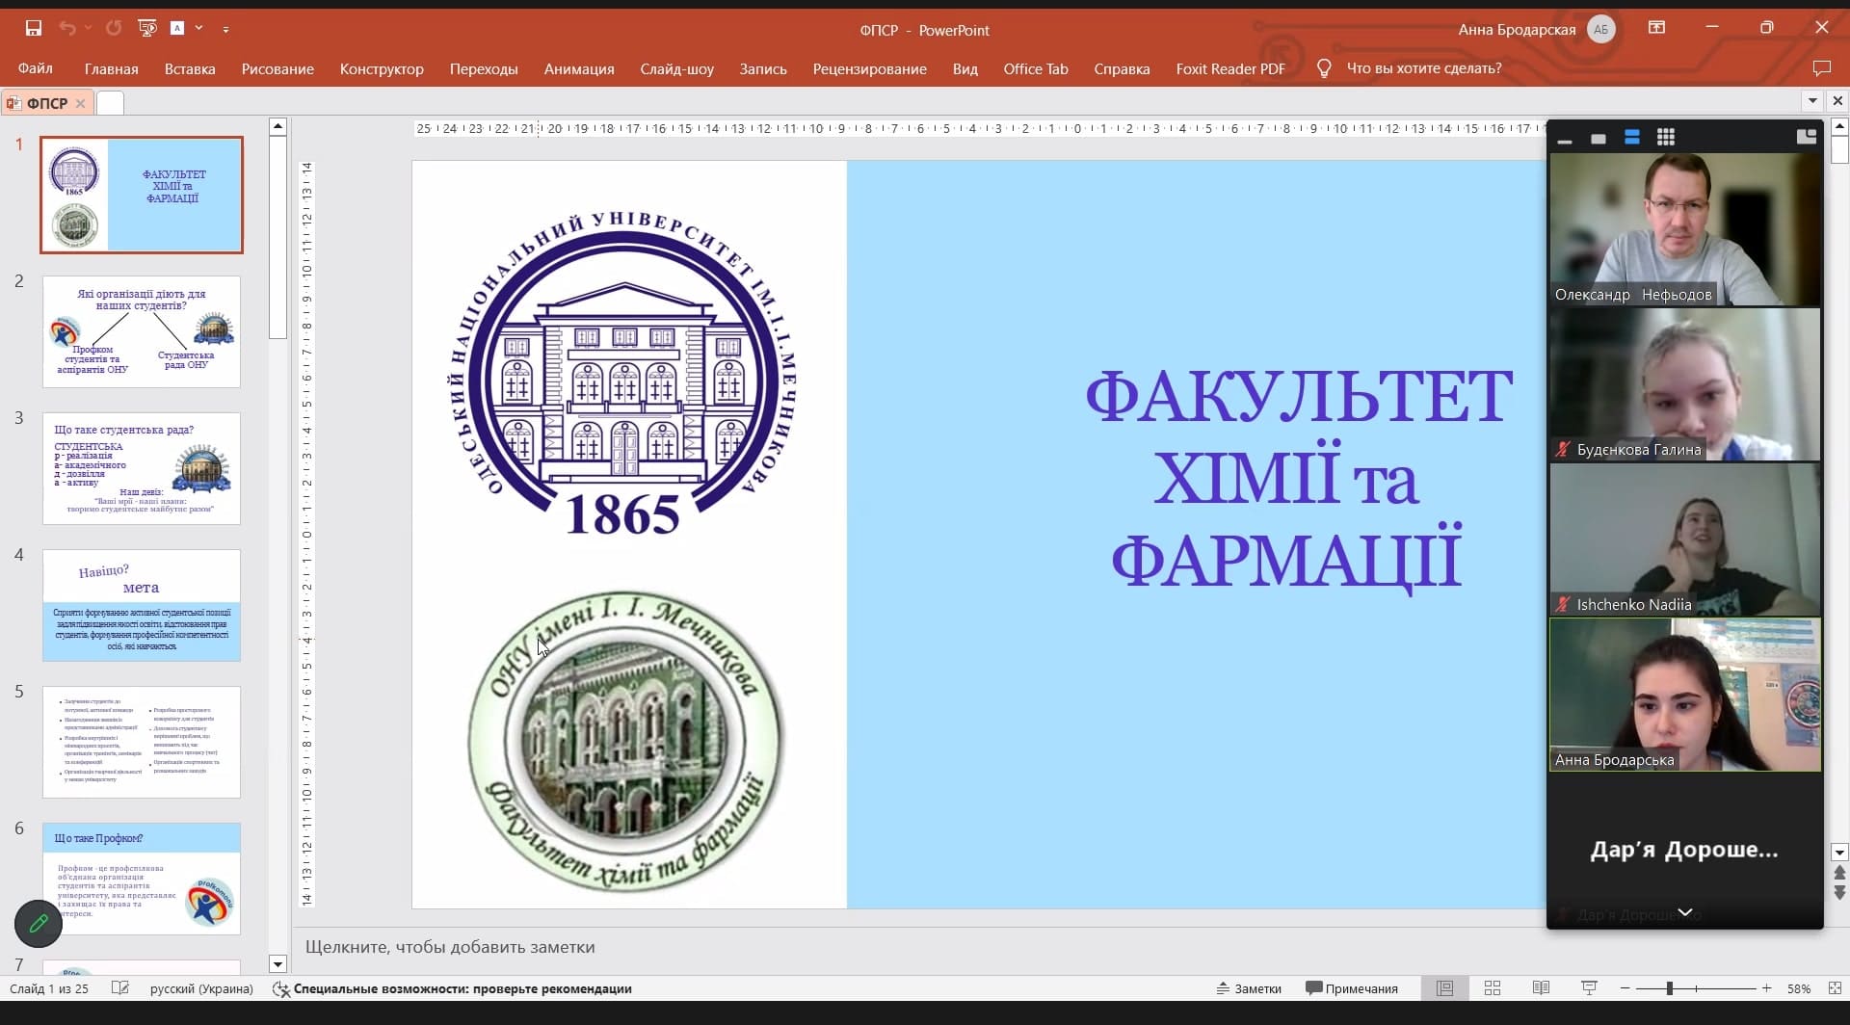Screen dimensions: 1850x1025
Task: Open the comments speech bubble icon
Action: click(x=1821, y=68)
